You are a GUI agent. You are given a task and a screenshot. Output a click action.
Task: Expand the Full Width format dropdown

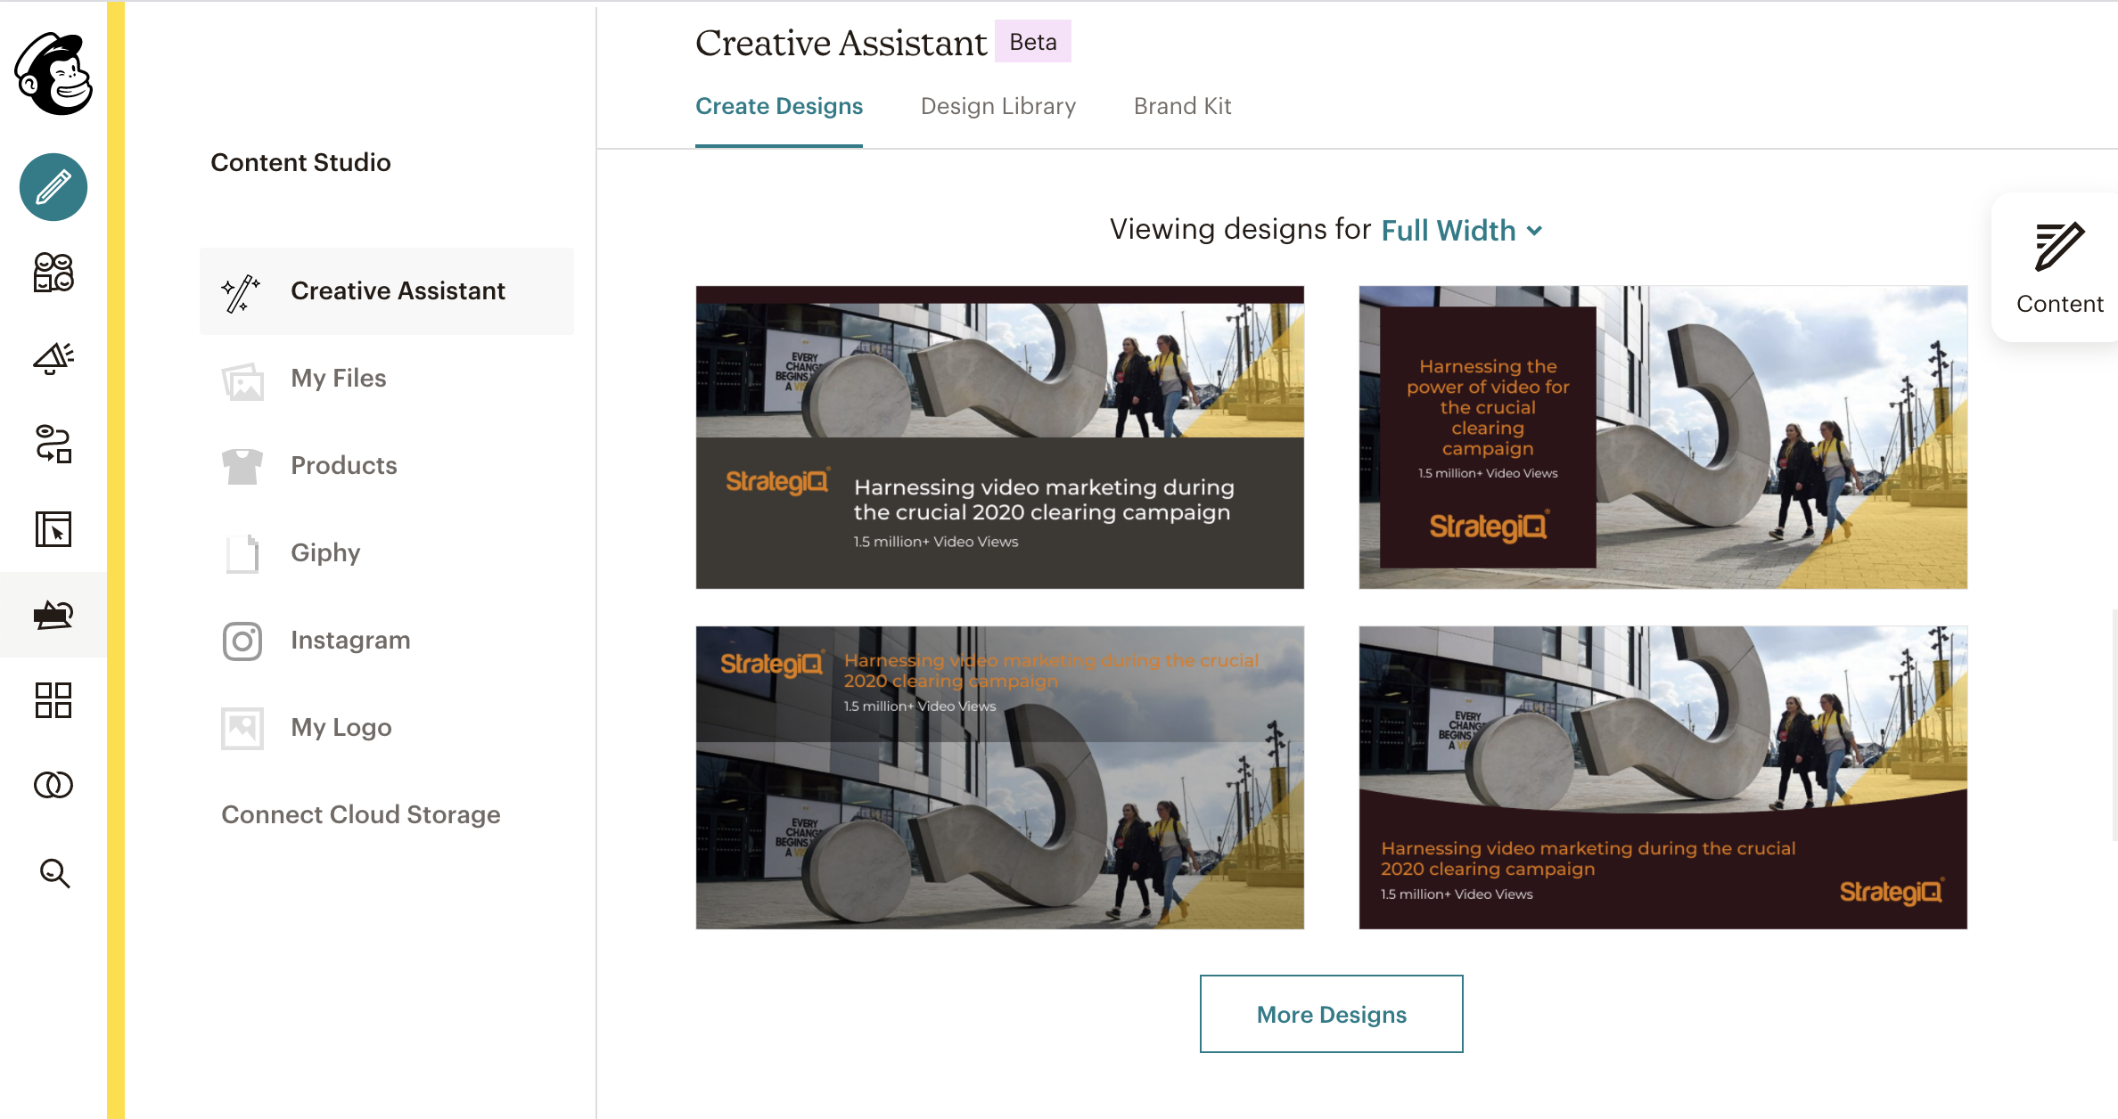pos(1461,231)
